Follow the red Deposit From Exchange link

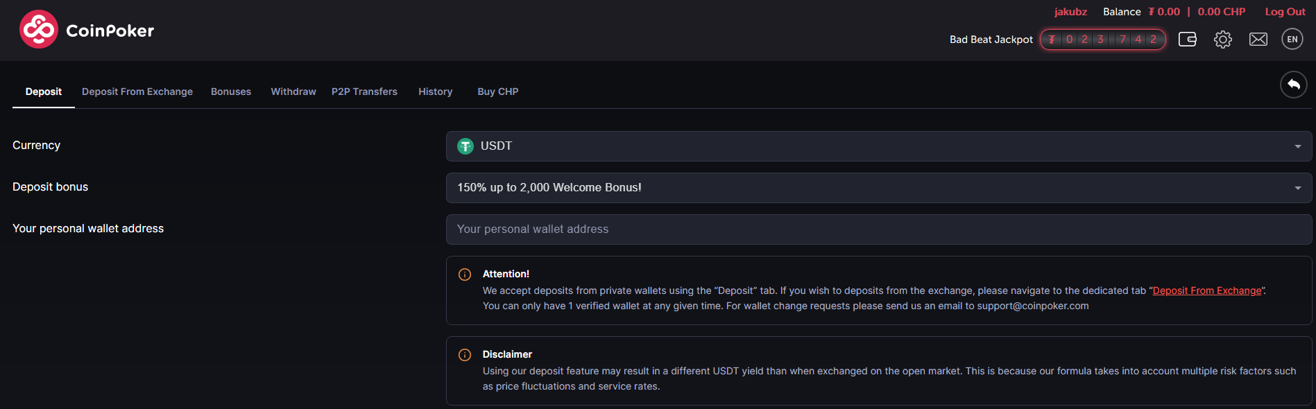point(1207,290)
